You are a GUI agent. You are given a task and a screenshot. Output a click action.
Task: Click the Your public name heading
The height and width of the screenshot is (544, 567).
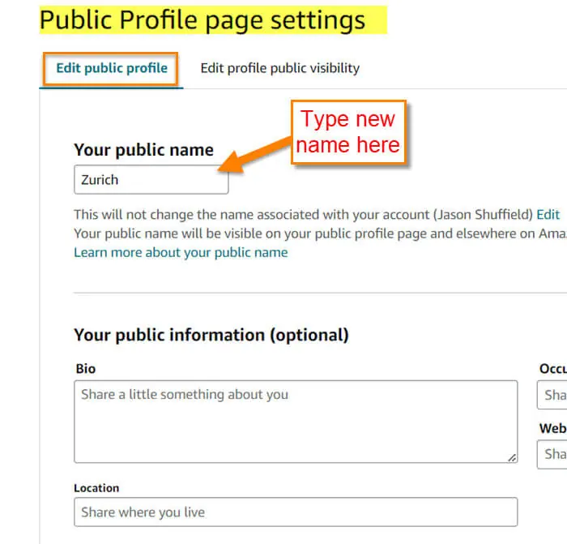144,150
